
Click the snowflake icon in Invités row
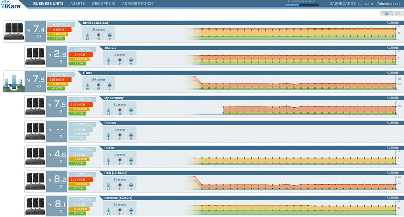pyautogui.click(x=87, y=35)
